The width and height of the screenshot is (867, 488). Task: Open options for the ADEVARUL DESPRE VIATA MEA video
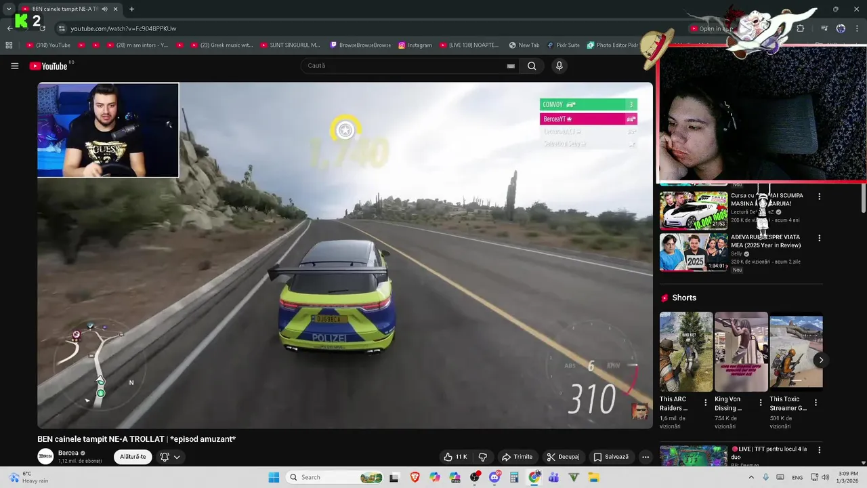[x=820, y=238]
